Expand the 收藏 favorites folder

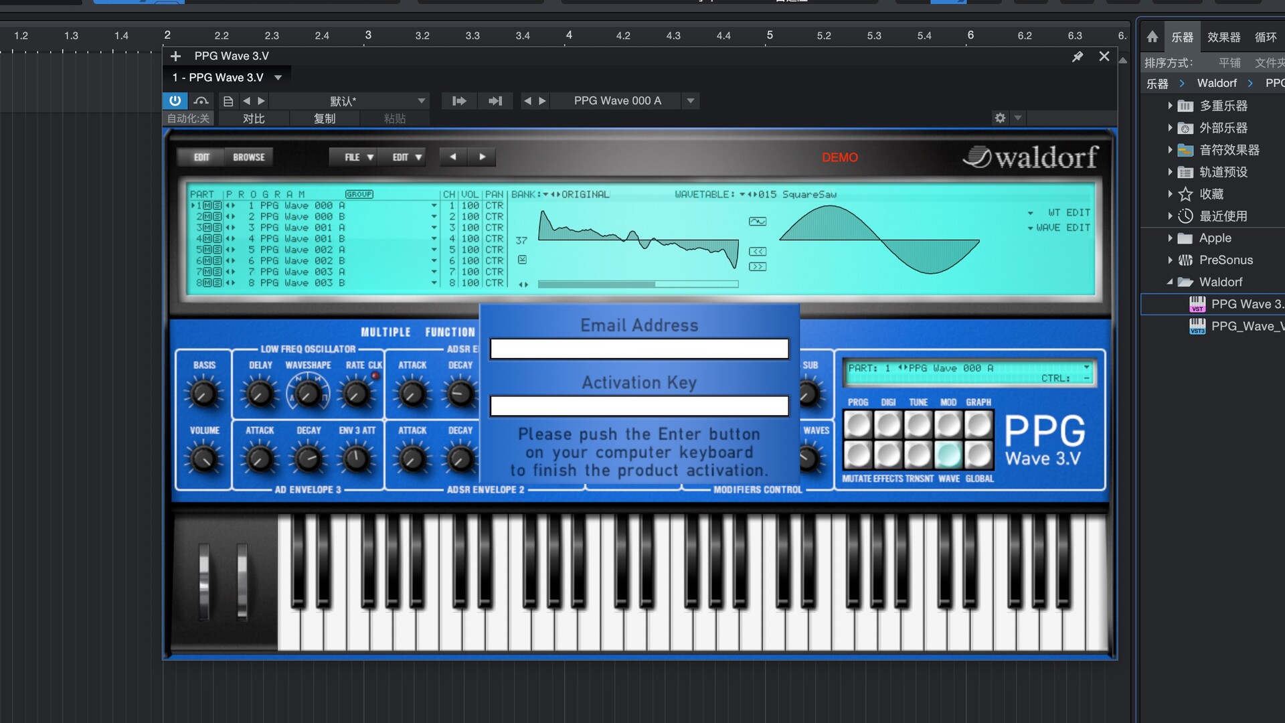tap(1170, 194)
